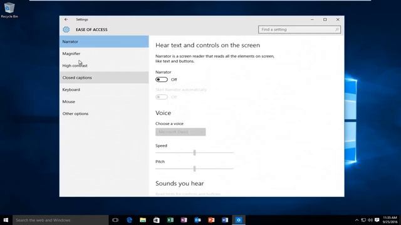Click the Search the web and Windows box
The height and width of the screenshot is (225, 401).
61,220
